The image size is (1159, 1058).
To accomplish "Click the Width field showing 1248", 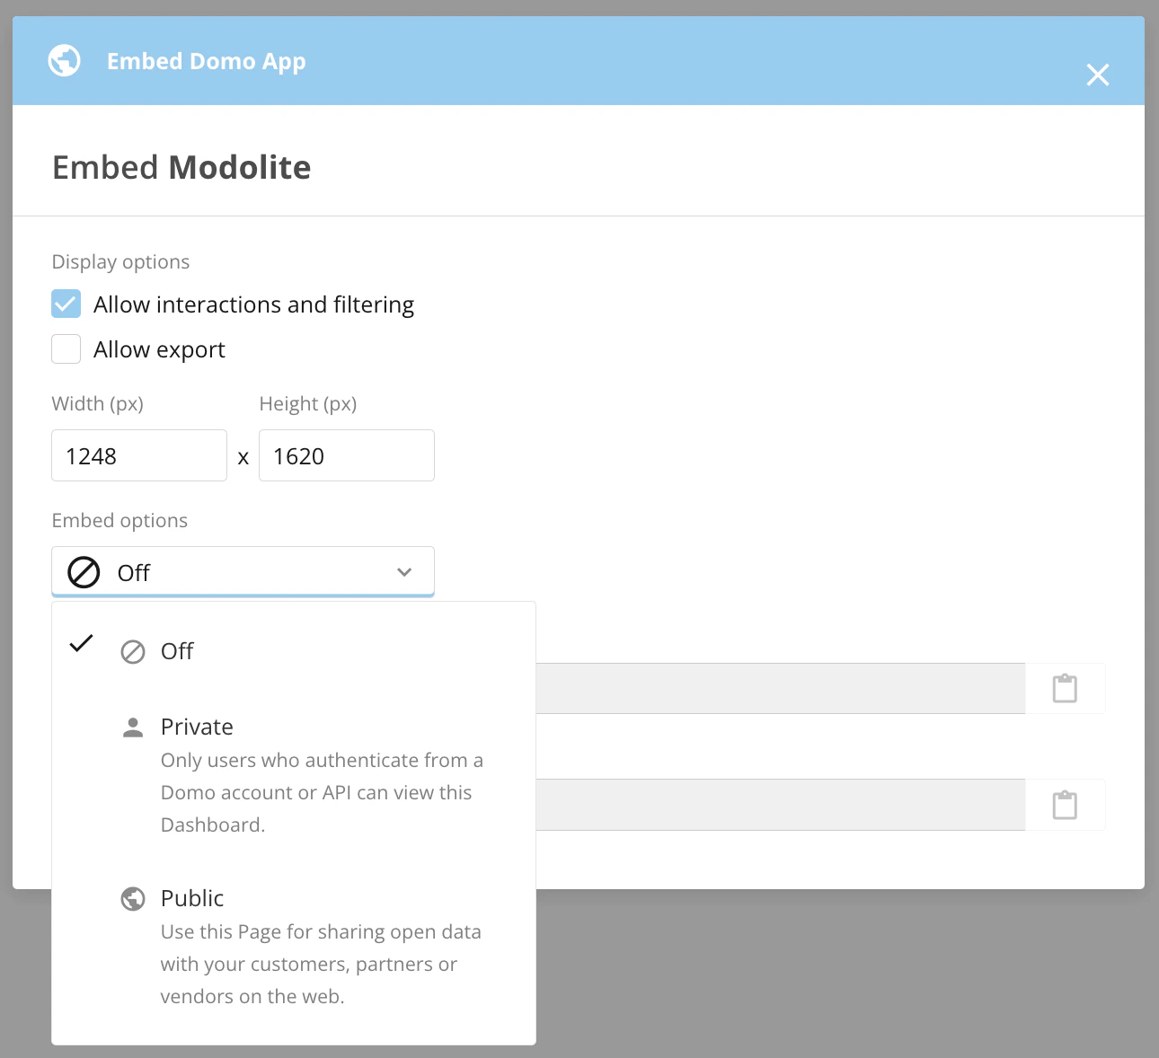I will [x=139, y=455].
